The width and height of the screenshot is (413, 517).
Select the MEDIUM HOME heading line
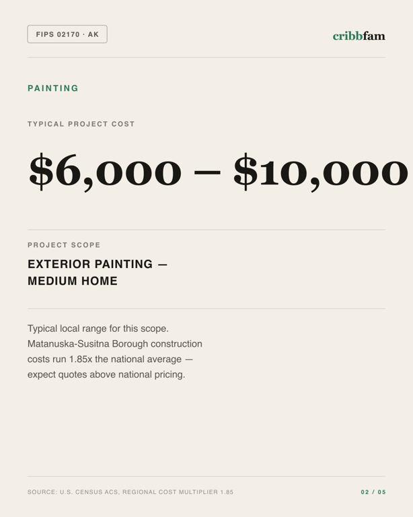[x=73, y=281]
